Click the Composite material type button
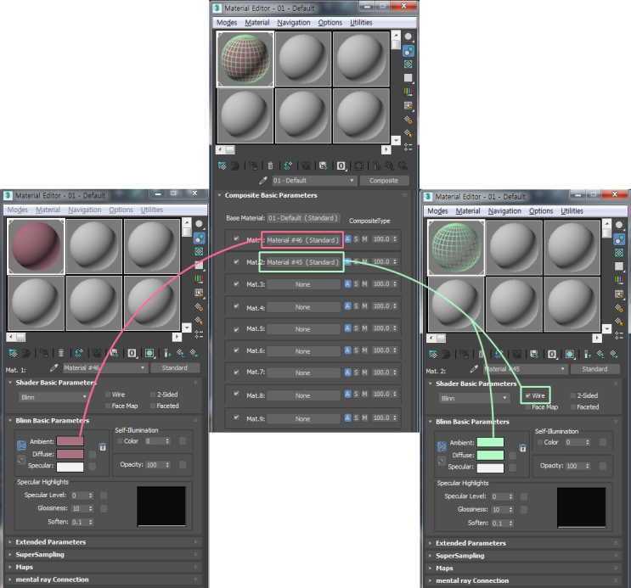 click(384, 181)
